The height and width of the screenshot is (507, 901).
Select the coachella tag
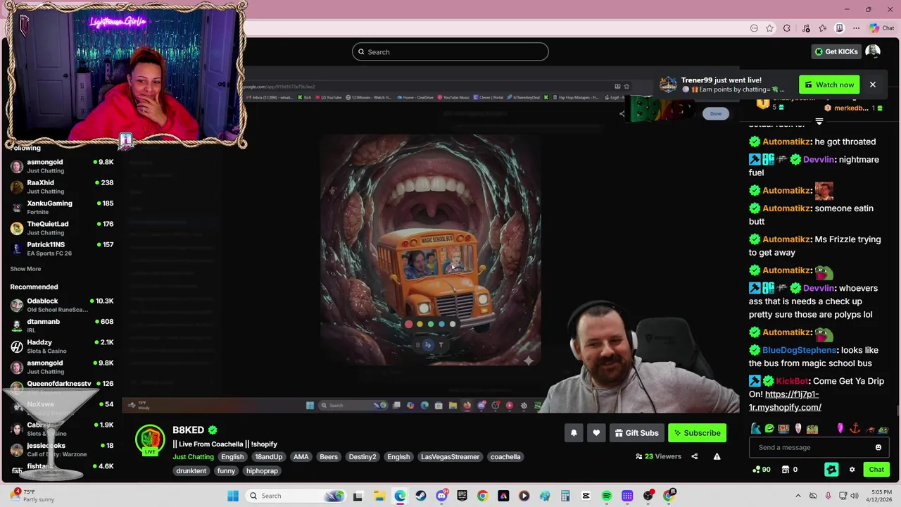point(505,457)
